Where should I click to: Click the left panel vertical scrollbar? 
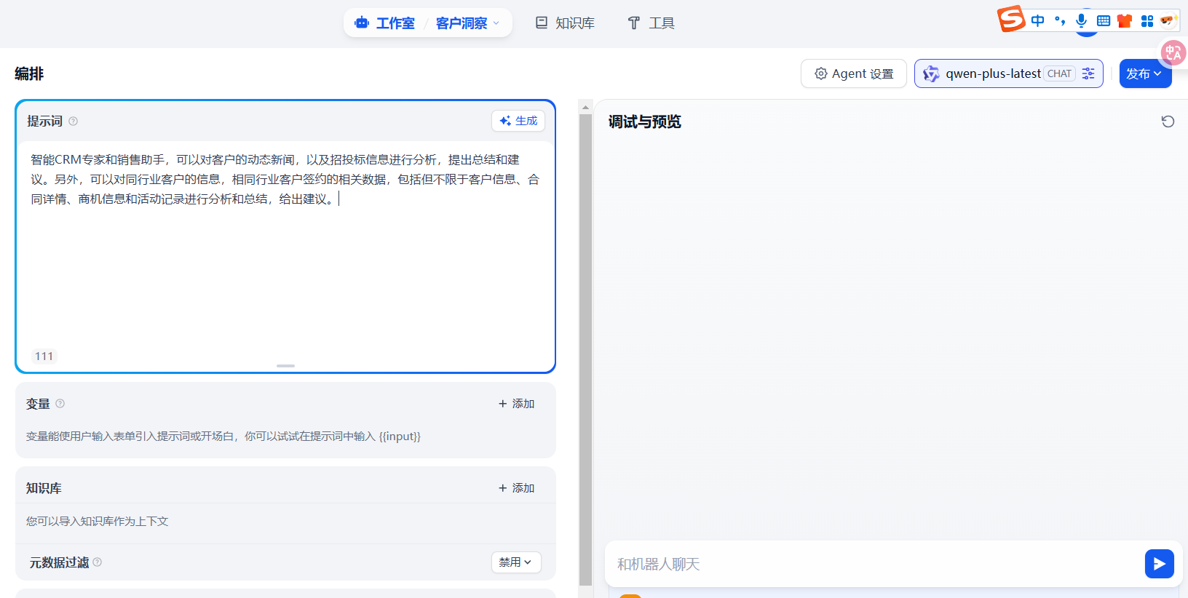(x=585, y=349)
